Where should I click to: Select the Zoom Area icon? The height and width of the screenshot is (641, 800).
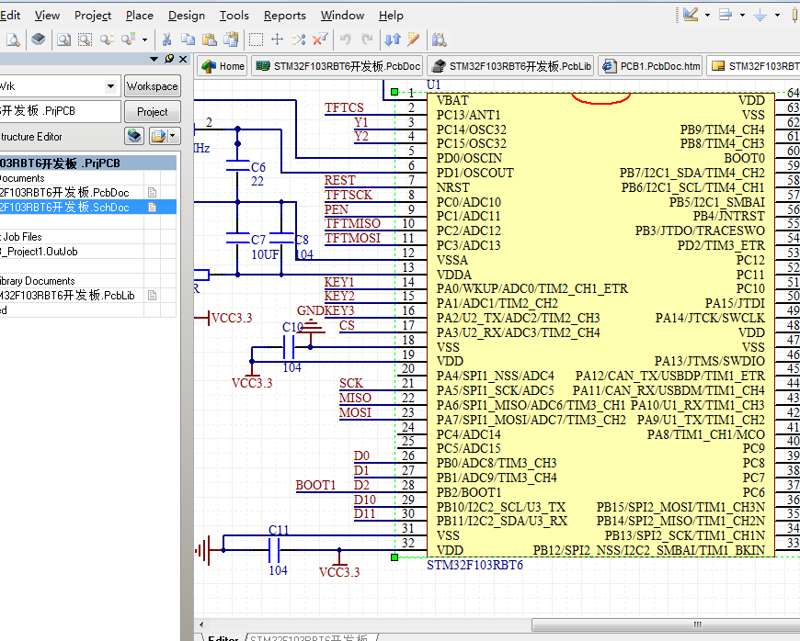[85, 39]
